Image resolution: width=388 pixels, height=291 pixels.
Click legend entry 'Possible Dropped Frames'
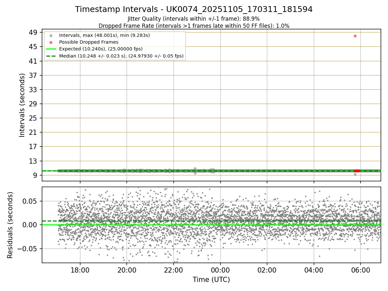(x=89, y=42)
